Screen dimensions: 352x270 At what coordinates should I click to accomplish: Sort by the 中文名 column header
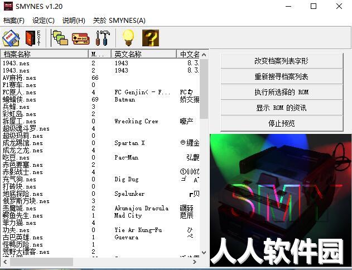pos(189,54)
